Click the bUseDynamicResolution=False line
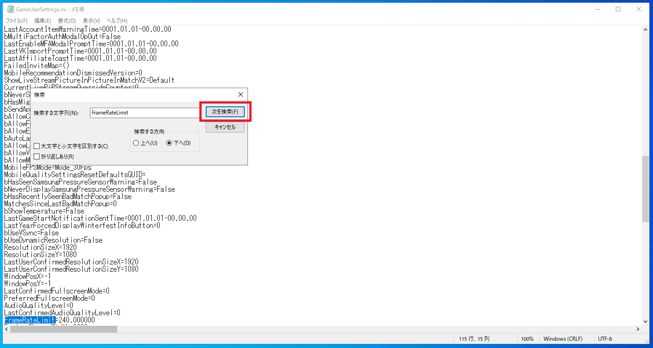653x348 pixels. (x=53, y=240)
